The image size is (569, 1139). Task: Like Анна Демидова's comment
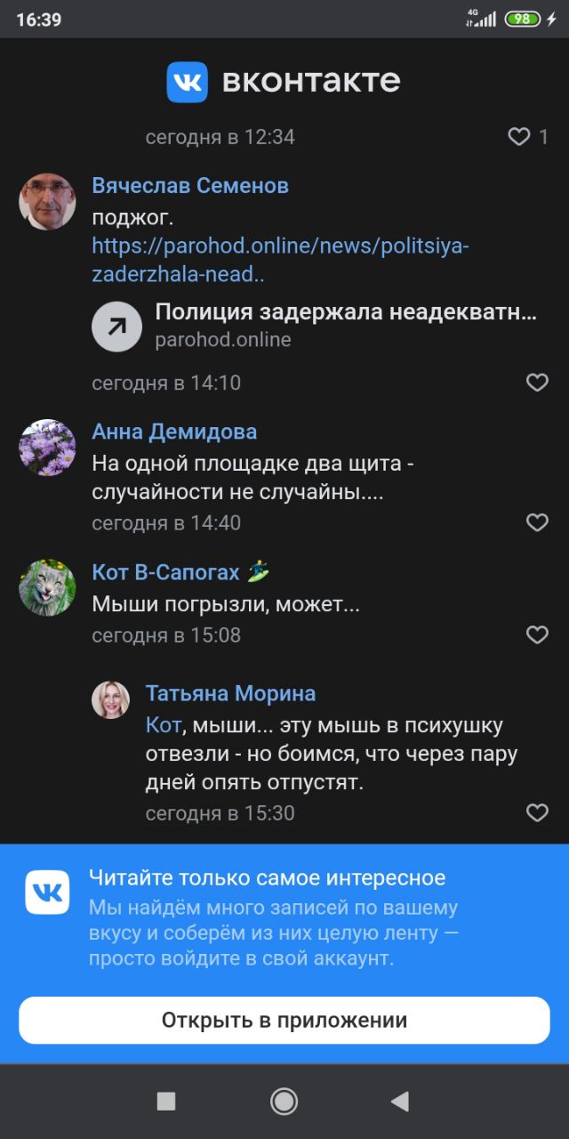537,522
